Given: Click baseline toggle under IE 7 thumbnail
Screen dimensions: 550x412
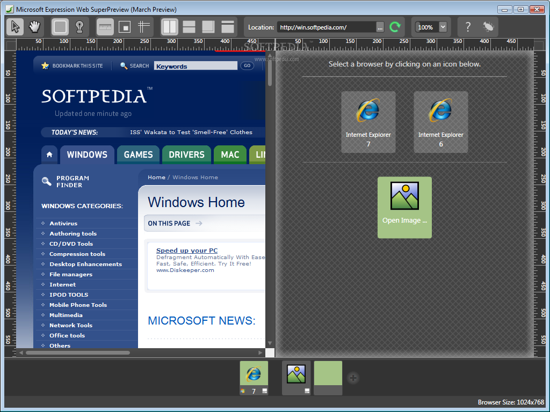Looking at the screenshot, I should click(x=265, y=391).
